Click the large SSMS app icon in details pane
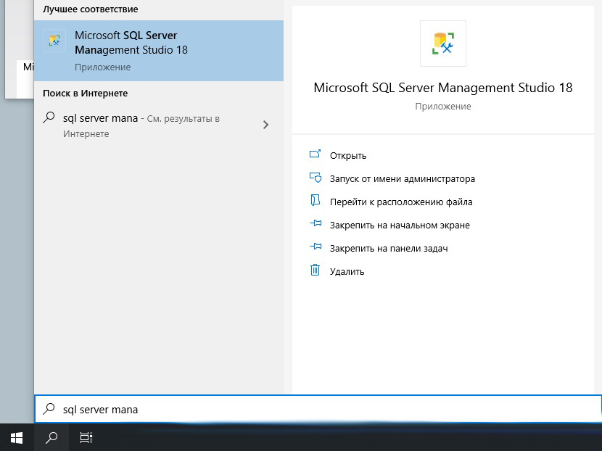This screenshot has width=602, height=451. tap(443, 44)
